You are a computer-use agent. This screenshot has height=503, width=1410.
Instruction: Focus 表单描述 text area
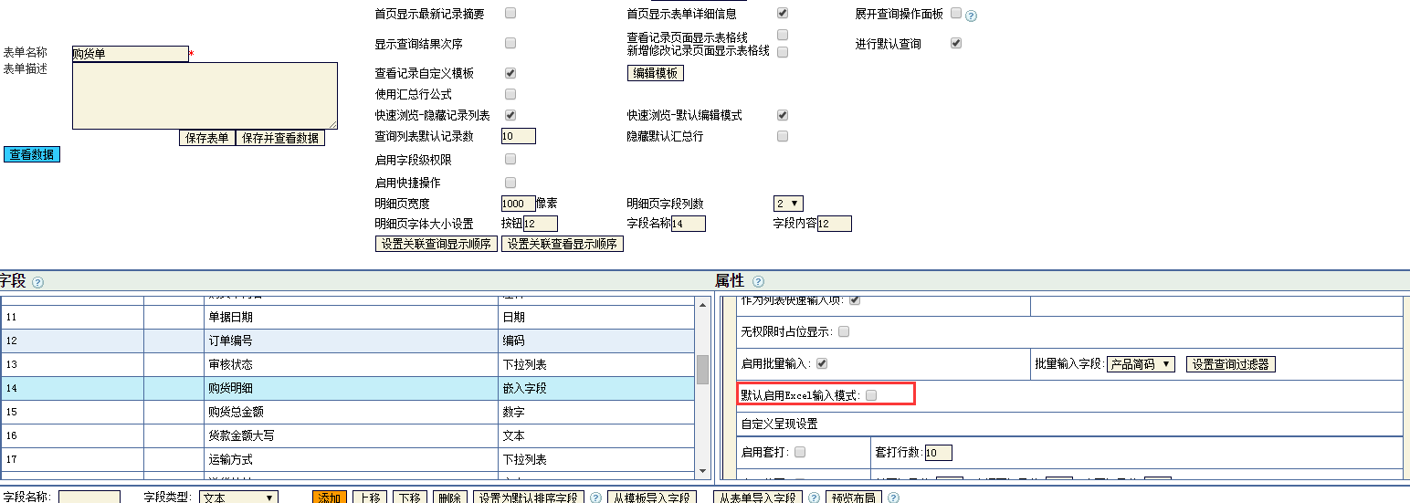[205, 96]
